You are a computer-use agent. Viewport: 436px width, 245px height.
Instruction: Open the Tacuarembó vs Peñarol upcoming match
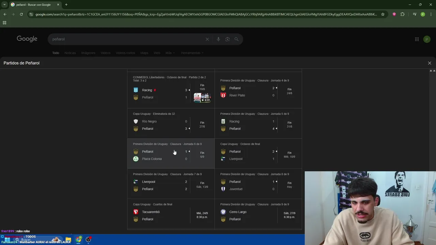tap(171, 214)
